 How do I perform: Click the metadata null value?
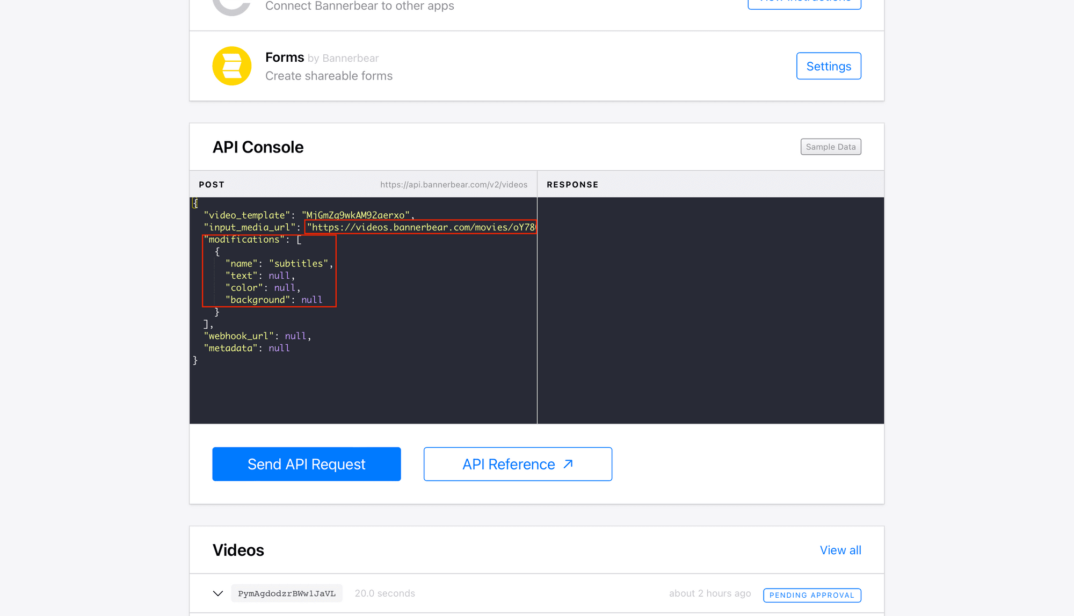[279, 349]
